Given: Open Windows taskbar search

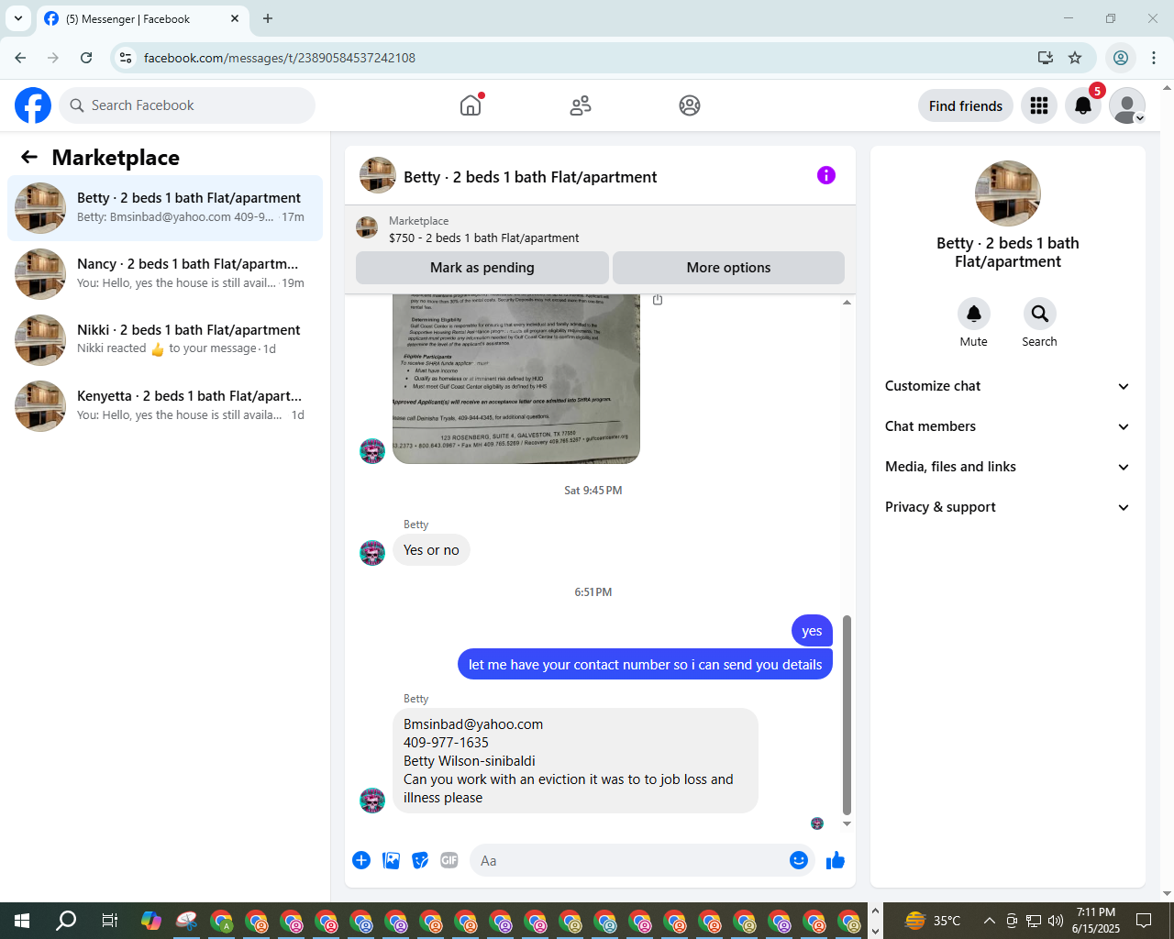Looking at the screenshot, I should (66, 921).
